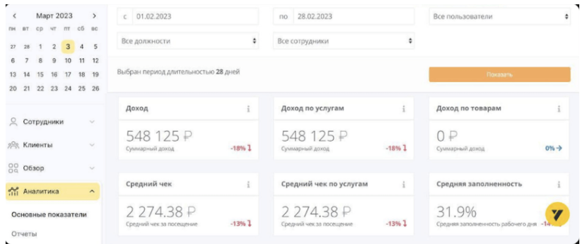Click the orange Показать button

(499, 74)
